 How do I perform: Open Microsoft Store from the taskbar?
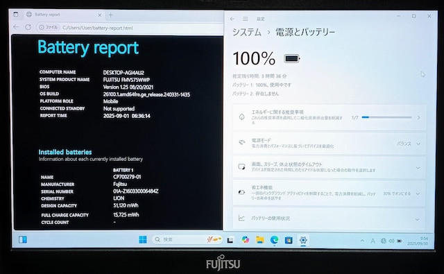coord(289,240)
